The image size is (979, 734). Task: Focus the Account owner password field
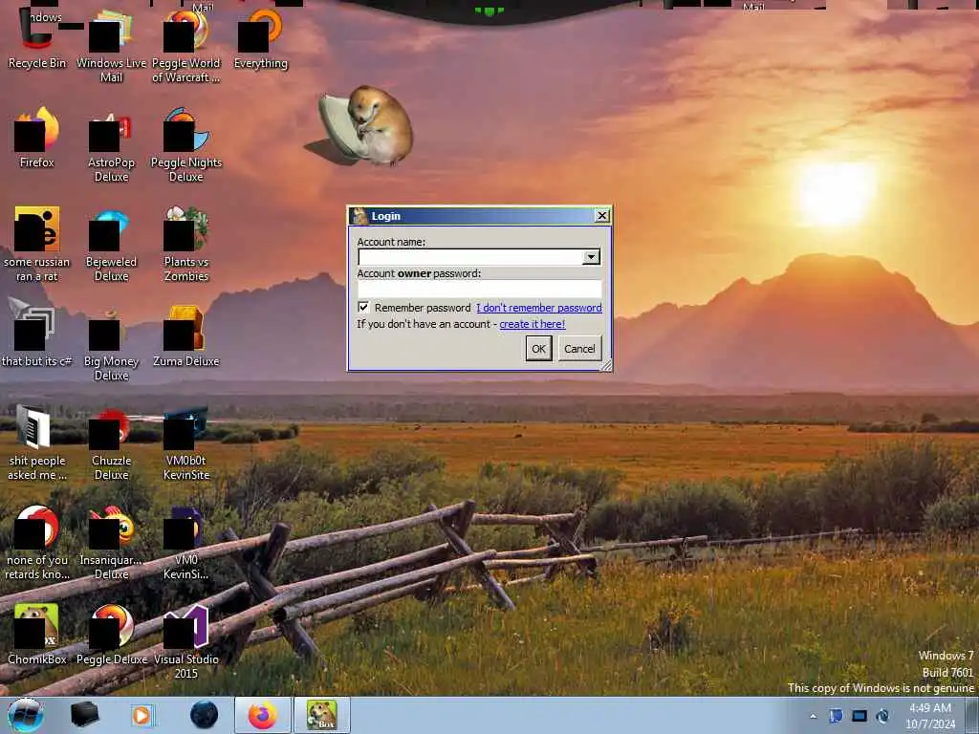click(480, 289)
